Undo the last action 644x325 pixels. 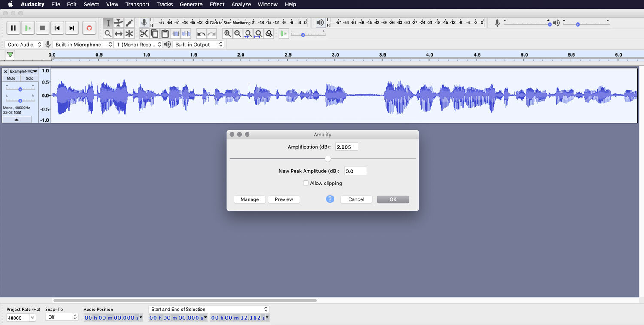[201, 33]
